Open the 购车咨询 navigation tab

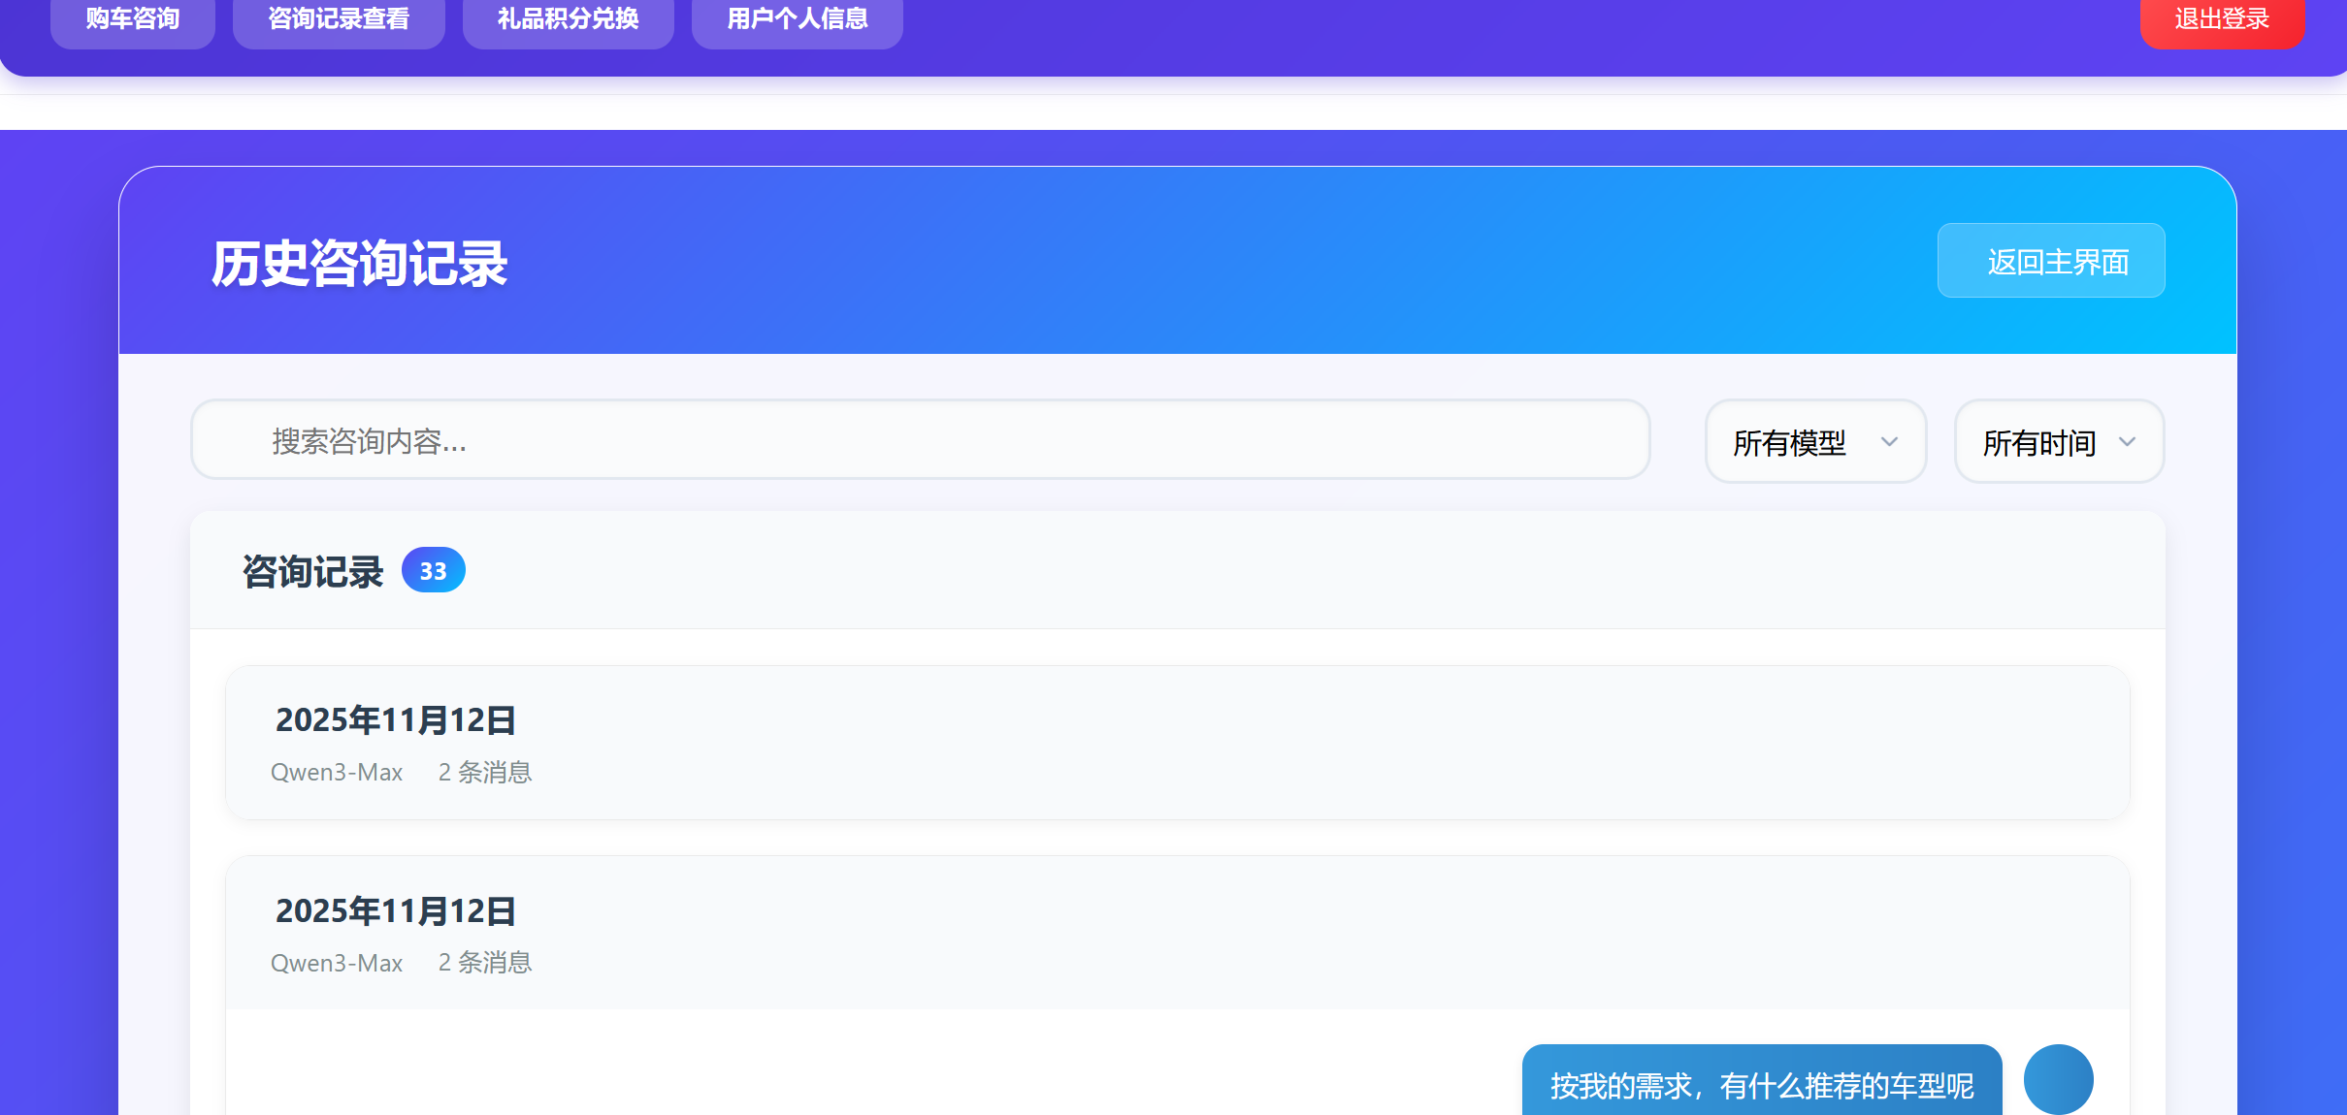[x=133, y=19]
